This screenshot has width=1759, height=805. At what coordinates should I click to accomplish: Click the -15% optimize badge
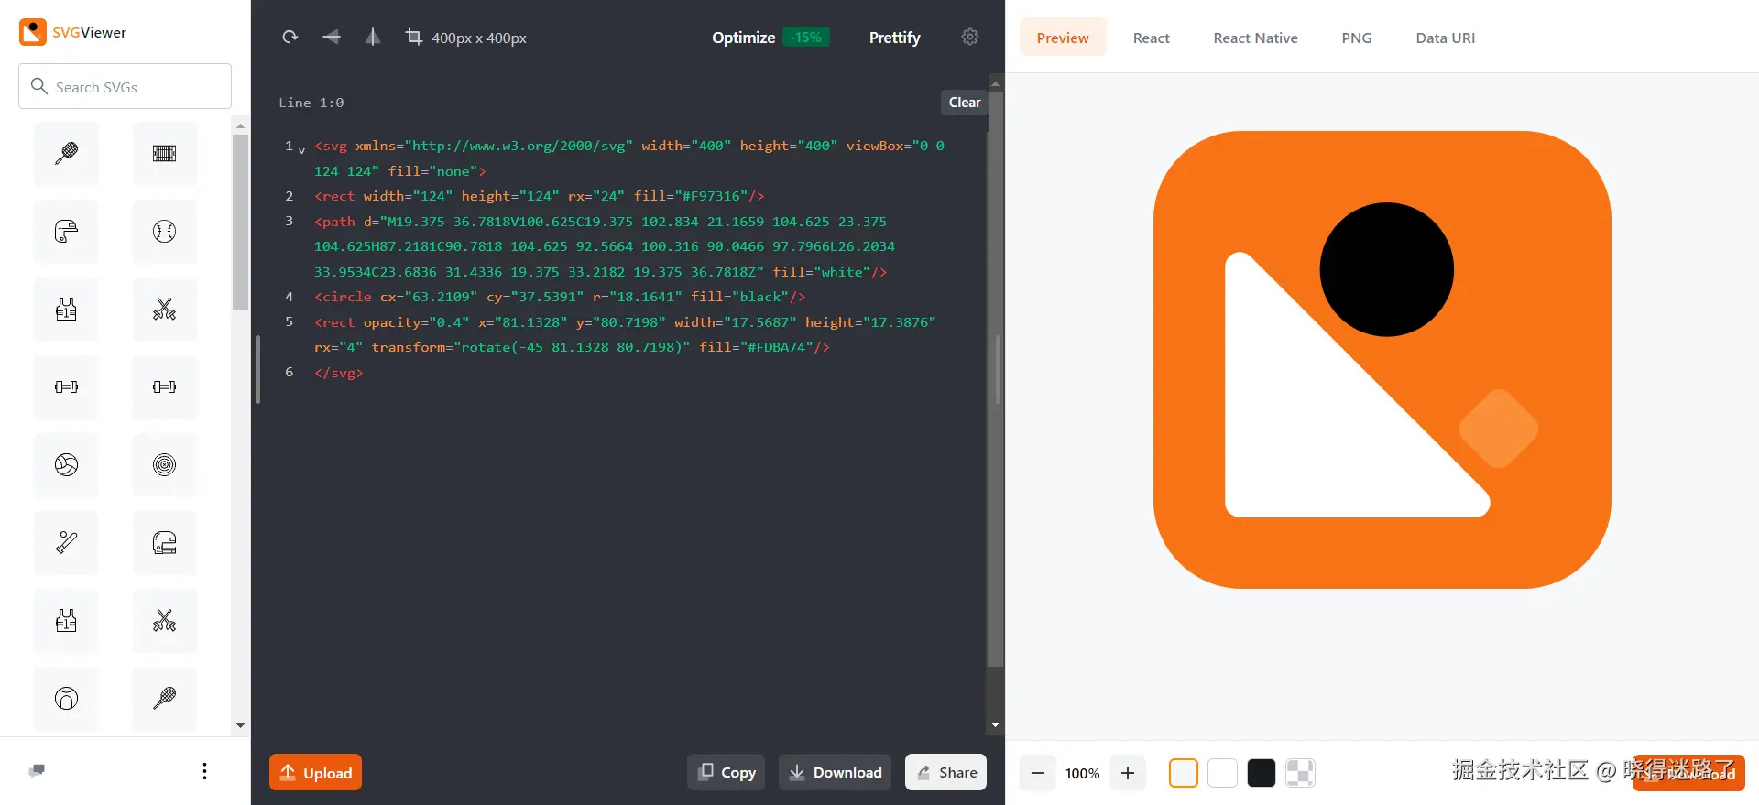806,38
